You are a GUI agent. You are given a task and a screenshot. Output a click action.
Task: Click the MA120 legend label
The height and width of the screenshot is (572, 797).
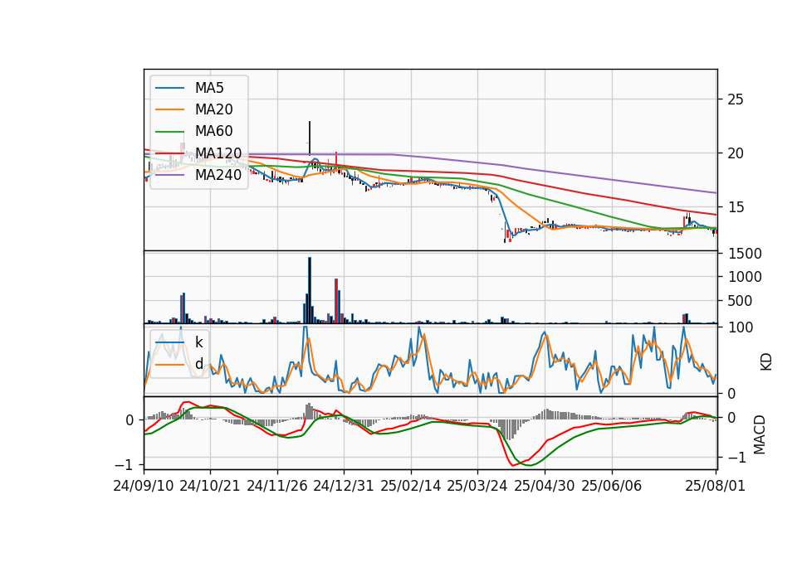point(218,153)
